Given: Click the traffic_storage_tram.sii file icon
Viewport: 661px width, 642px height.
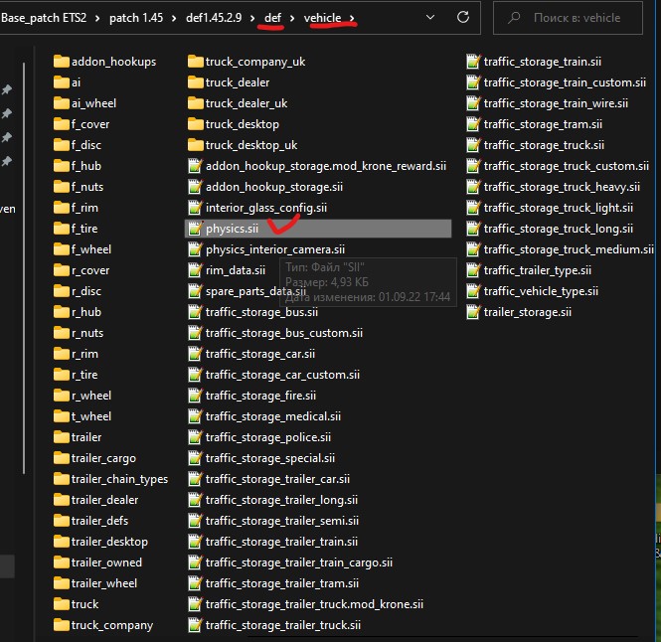Looking at the screenshot, I should coord(473,124).
